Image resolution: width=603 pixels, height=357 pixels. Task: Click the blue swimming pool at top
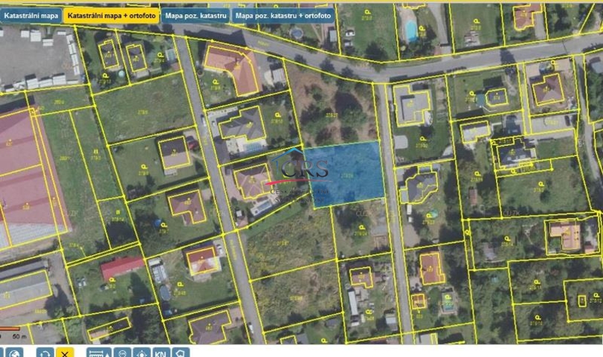[410, 30]
